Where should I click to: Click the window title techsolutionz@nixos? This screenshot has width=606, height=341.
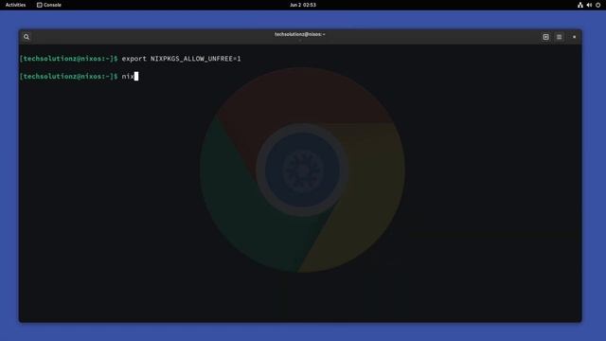[x=300, y=34]
